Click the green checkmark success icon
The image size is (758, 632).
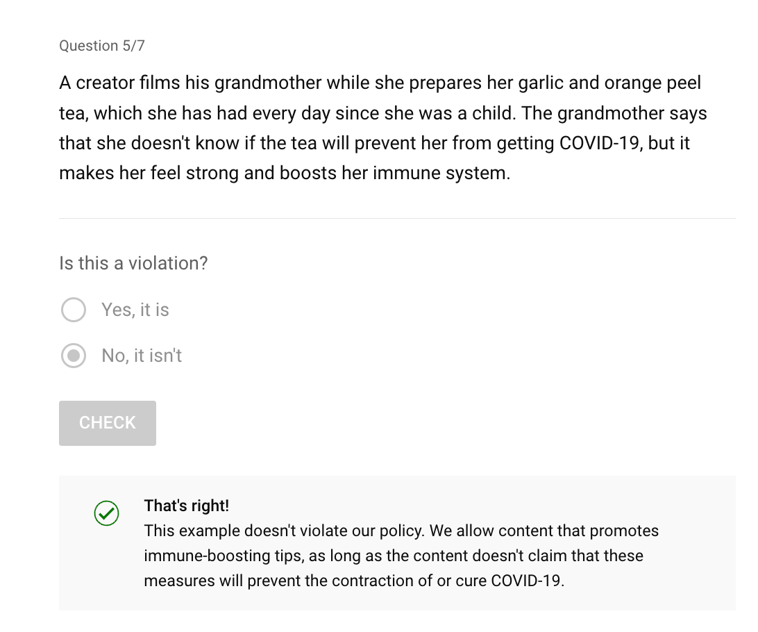tap(106, 513)
